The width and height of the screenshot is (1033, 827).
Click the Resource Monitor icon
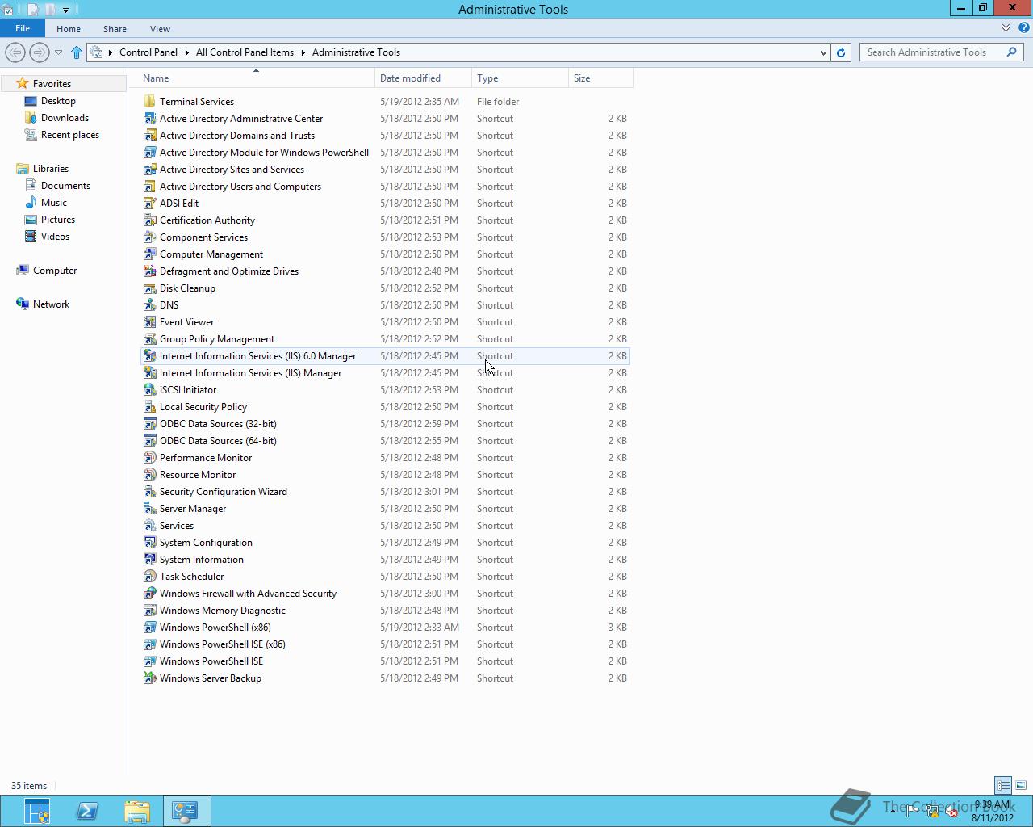pos(149,474)
